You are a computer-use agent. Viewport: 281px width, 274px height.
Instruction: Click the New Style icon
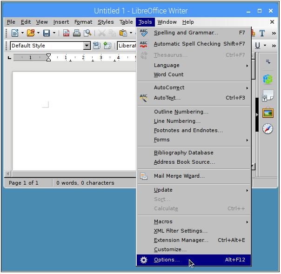pyautogui.click(x=107, y=46)
